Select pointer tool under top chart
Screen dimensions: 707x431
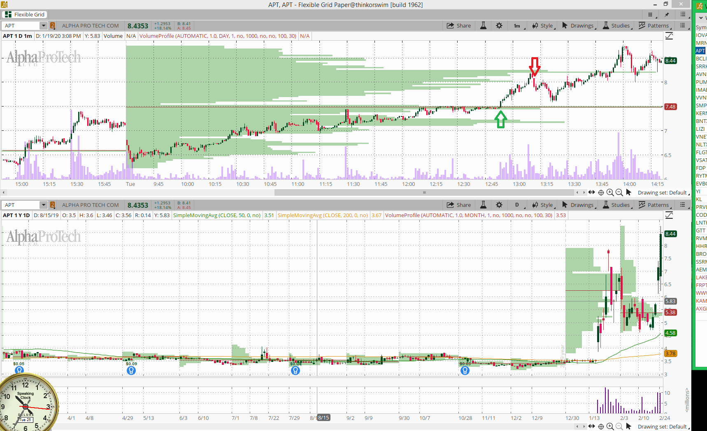coord(628,192)
